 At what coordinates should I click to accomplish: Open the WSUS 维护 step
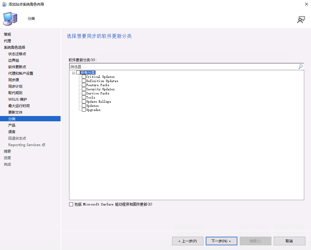17,99
